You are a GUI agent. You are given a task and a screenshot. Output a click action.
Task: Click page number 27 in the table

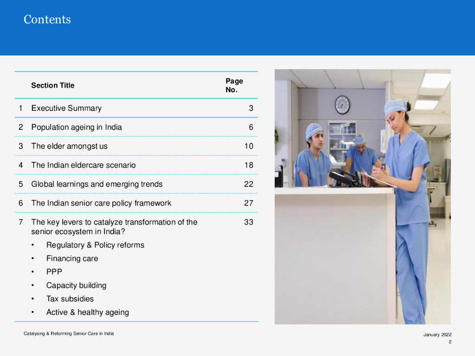point(249,203)
